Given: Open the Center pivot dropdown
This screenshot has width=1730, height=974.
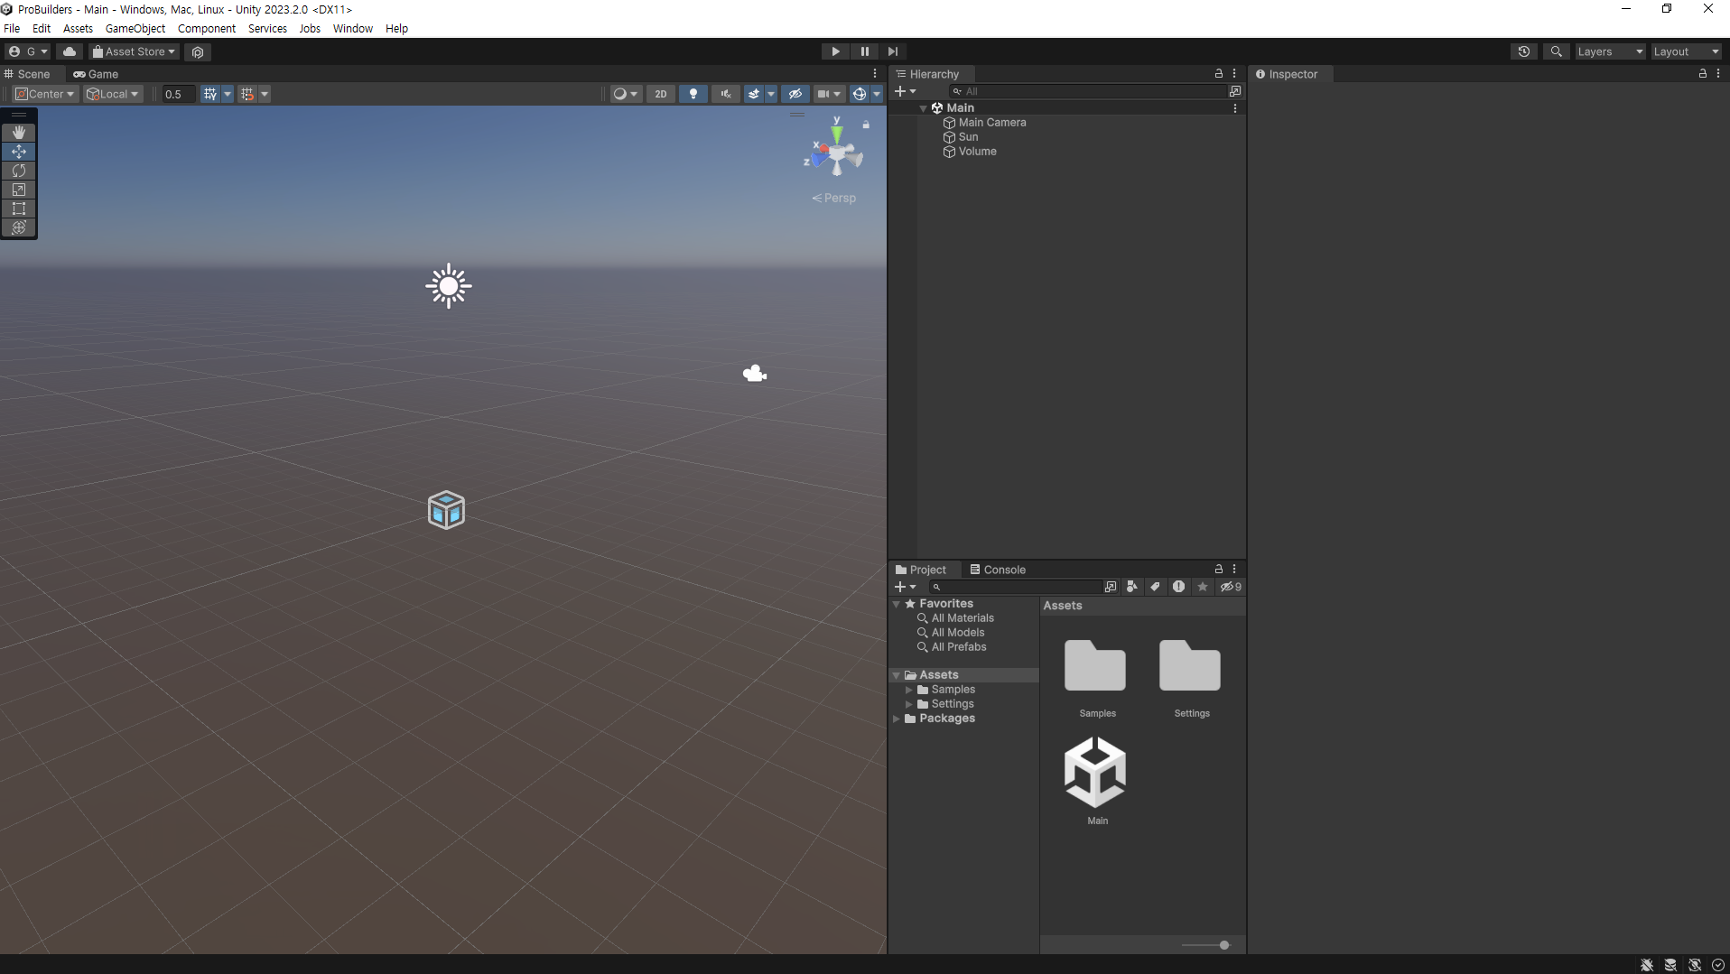Looking at the screenshot, I should point(45,94).
